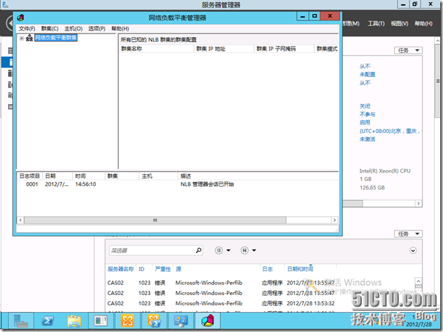Click the NLB cluster tree node icon
Viewport: 443px width, 332px height.
tap(30, 38)
